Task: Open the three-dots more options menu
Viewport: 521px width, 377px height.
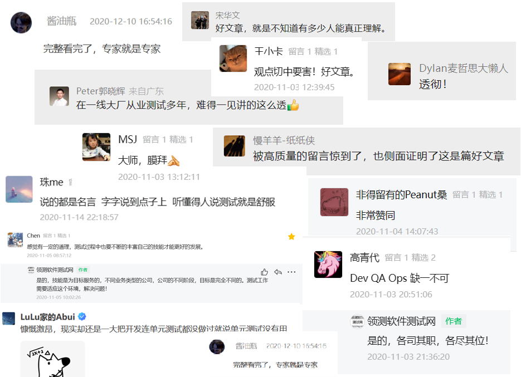Action: 291,272
